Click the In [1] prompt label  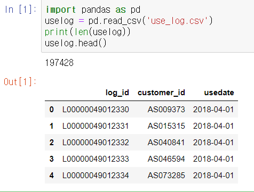tap(20, 10)
